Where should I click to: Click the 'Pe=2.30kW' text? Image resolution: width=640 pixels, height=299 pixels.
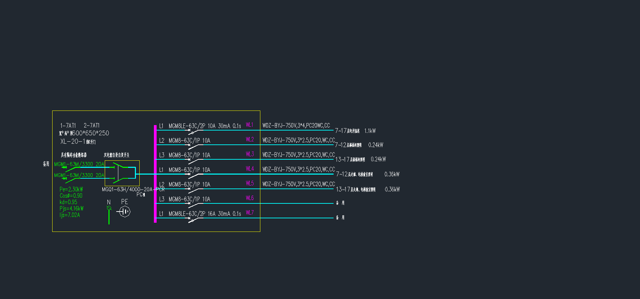[x=71, y=190]
